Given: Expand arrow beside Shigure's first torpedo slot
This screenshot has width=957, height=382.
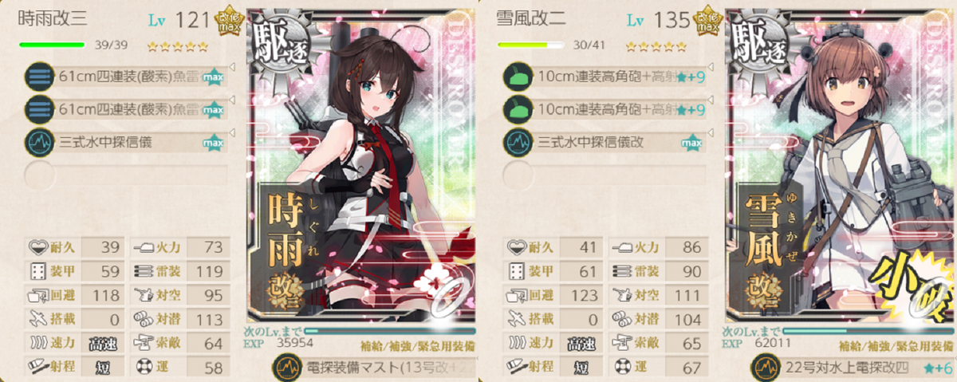Looking at the screenshot, I should point(231,69).
